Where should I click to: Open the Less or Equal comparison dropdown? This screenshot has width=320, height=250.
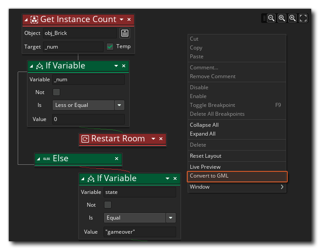[x=119, y=105]
